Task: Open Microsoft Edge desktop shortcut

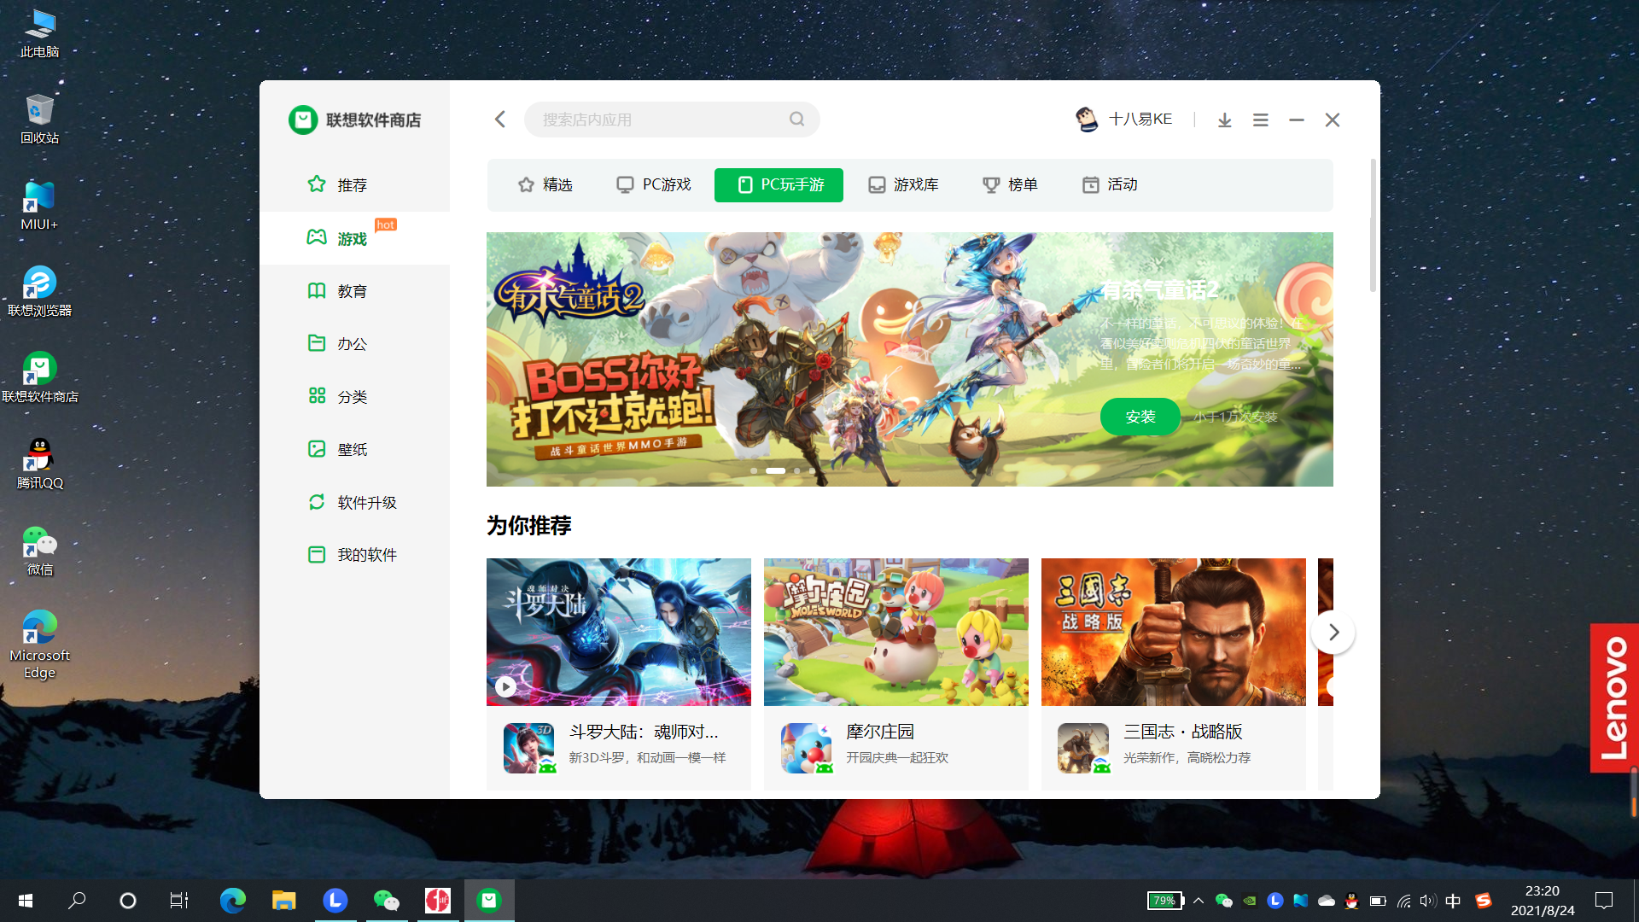Action: pyautogui.click(x=39, y=645)
